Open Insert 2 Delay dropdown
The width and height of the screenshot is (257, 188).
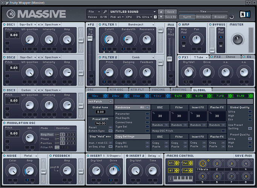(x=153, y=156)
